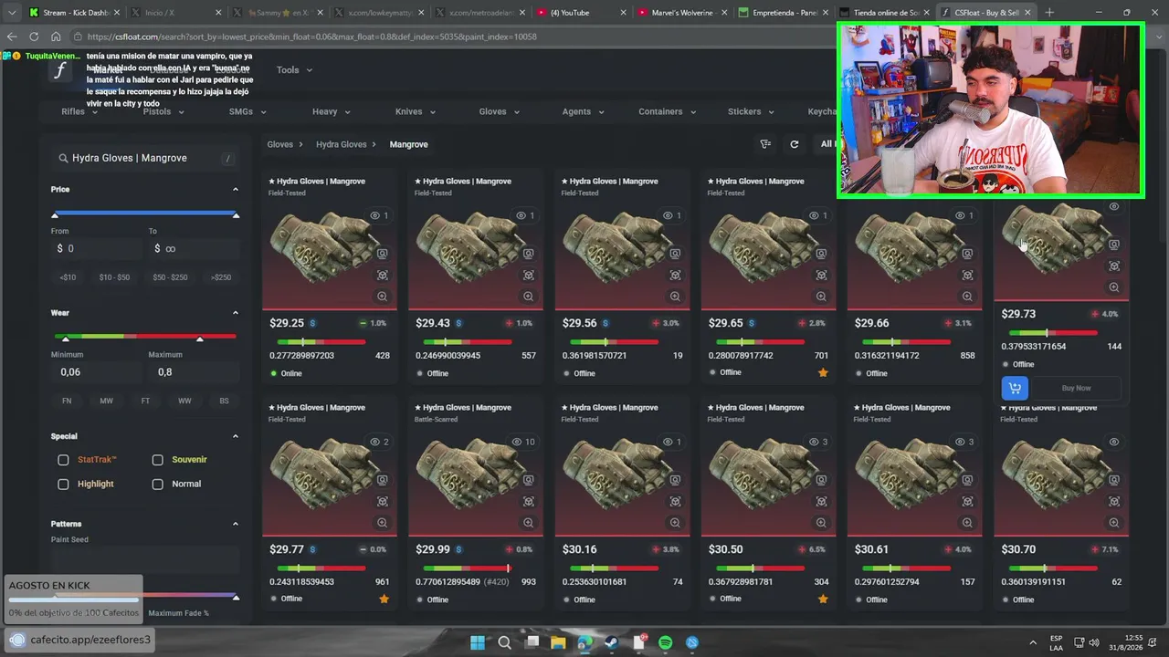Image resolution: width=1169 pixels, height=657 pixels.
Task: Click the favorite star on $30.50 listing
Action: [x=823, y=599]
